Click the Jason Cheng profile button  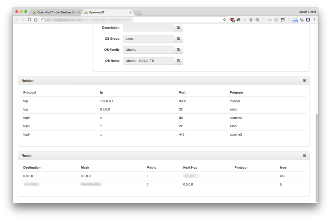click(307, 12)
